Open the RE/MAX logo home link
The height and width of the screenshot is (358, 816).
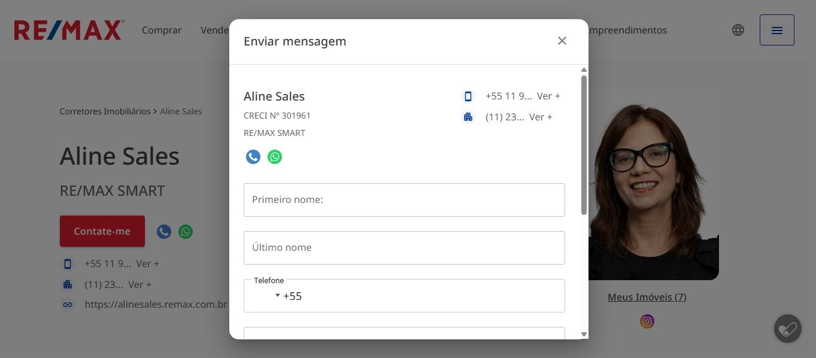[x=69, y=30]
